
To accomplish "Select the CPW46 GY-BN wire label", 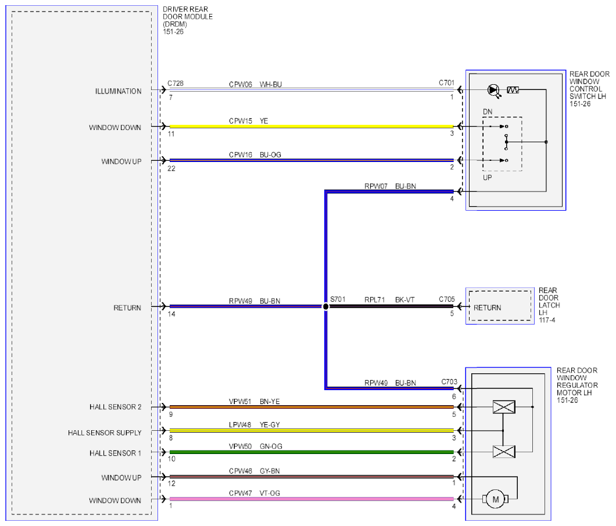I will pos(254,471).
